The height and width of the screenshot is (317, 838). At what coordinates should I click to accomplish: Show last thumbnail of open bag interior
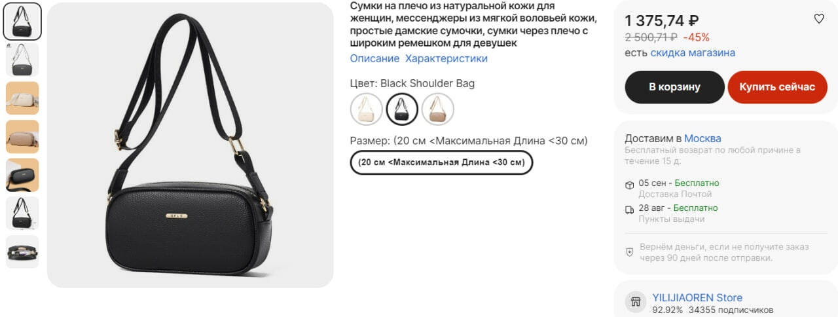point(22,252)
